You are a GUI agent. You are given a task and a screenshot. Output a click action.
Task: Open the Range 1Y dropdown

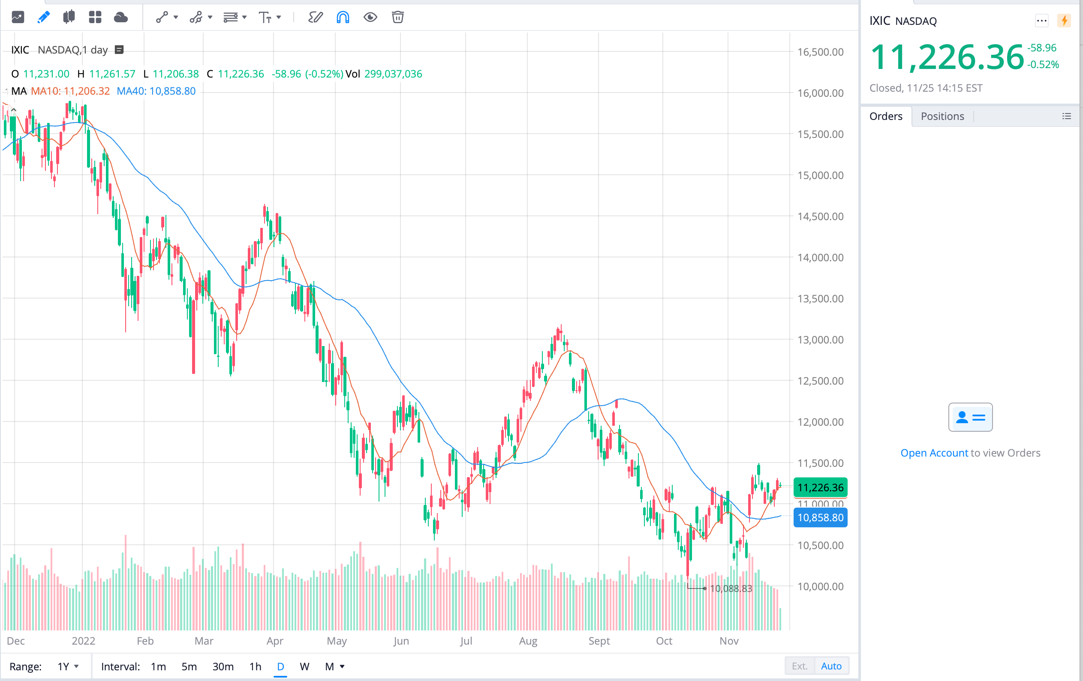pyautogui.click(x=67, y=666)
